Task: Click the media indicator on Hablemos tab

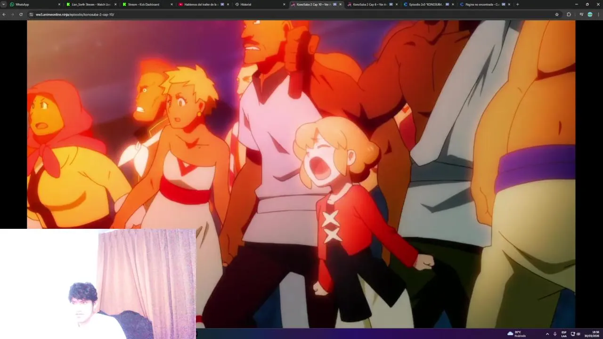Action: click(x=222, y=4)
